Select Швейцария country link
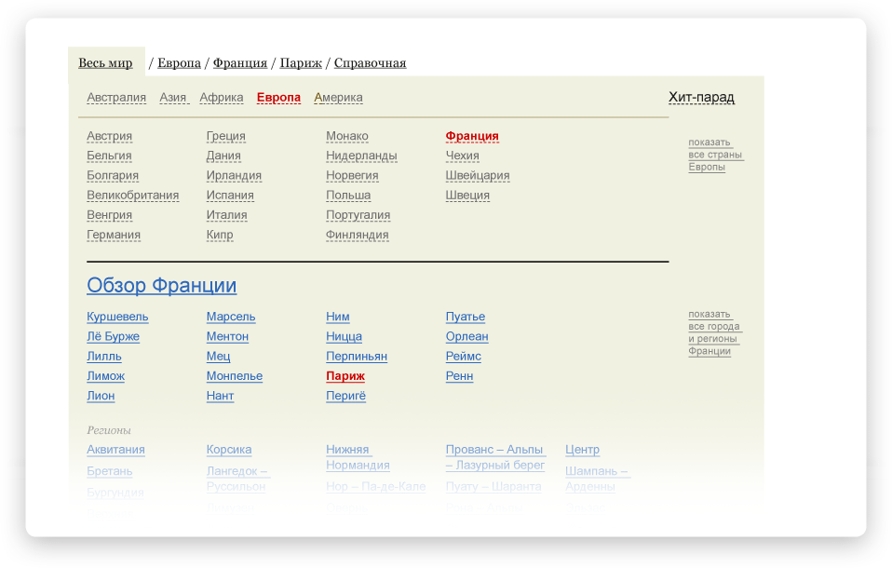 [477, 176]
